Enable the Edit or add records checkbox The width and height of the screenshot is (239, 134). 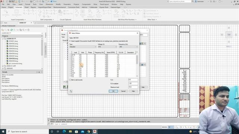70,80
